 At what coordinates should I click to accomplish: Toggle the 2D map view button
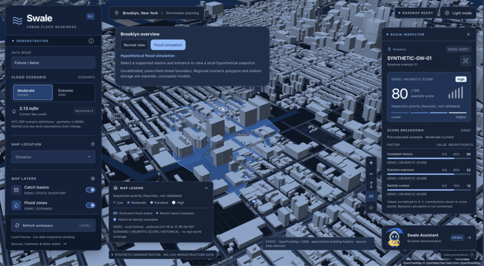(x=371, y=196)
